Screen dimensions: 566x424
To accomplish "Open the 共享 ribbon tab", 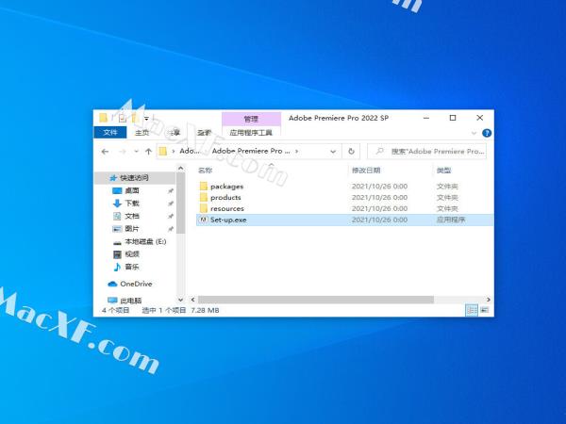I will (x=174, y=133).
